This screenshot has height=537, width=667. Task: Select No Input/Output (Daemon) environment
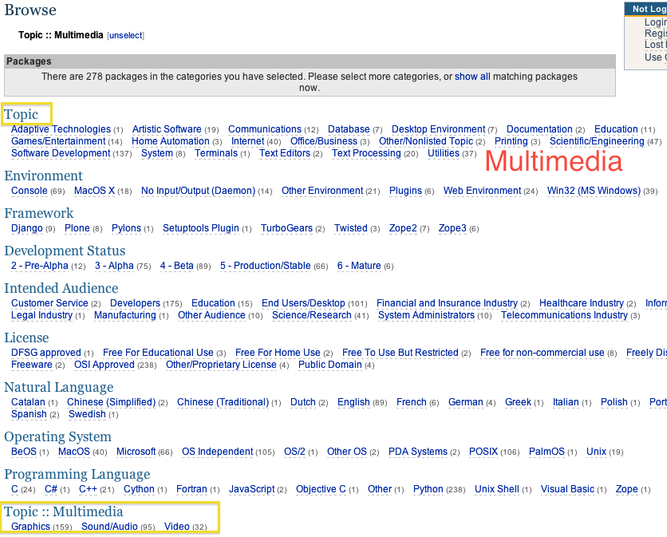point(198,191)
